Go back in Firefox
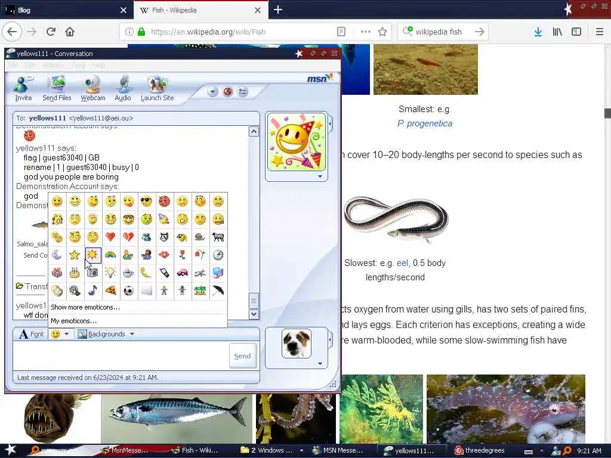The height and width of the screenshot is (458, 611). coord(12,32)
